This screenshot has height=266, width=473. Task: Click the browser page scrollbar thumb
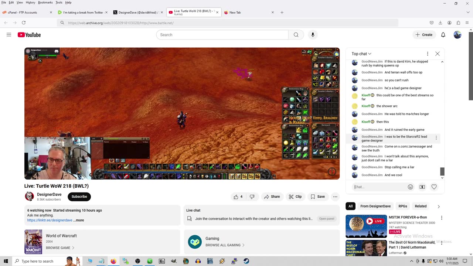pyautogui.click(x=471, y=66)
